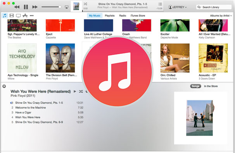Open The Division Bell album cover
This screenshot has height=153, width=235.
[60, 58]
